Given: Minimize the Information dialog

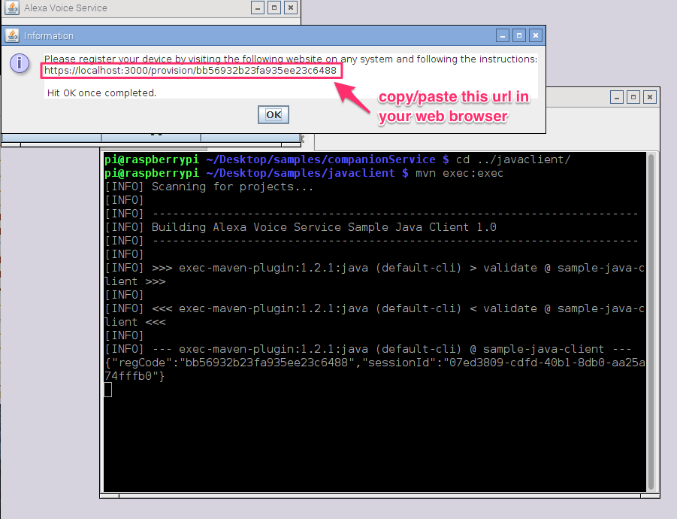Looking at the screenshot, I should point(503,35).
